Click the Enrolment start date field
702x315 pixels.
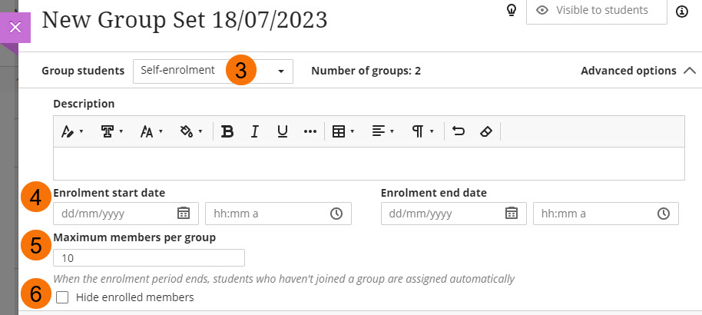[x=126, y=214]
